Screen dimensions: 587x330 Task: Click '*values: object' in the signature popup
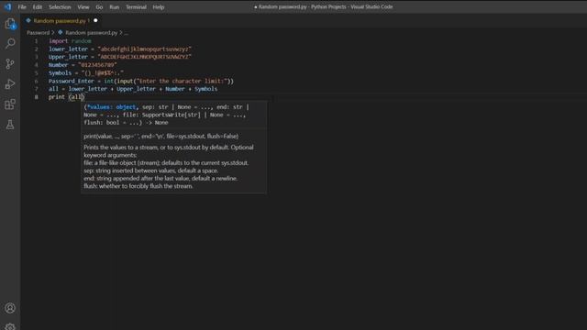[x=111, y=107]
